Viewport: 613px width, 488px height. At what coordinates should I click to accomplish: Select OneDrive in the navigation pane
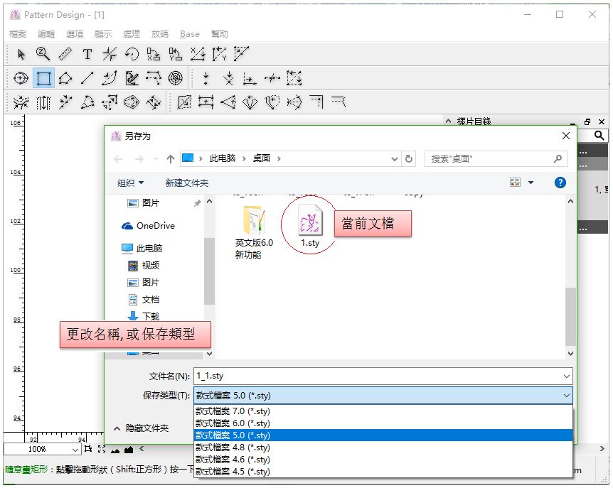pyautogui.click(x=155, y=226)
